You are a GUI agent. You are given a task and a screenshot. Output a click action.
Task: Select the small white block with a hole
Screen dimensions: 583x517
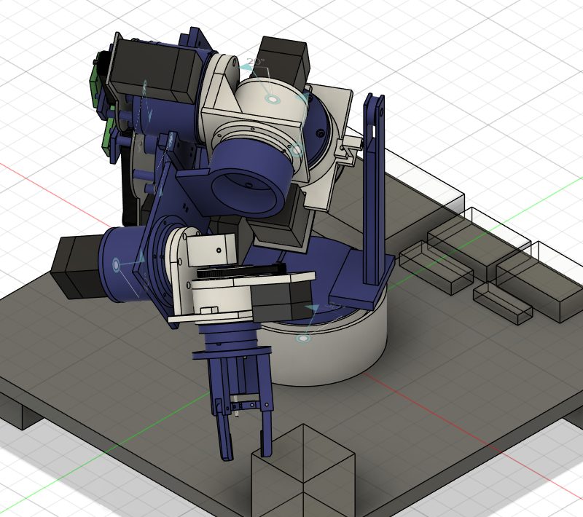(x=211, y=250)
